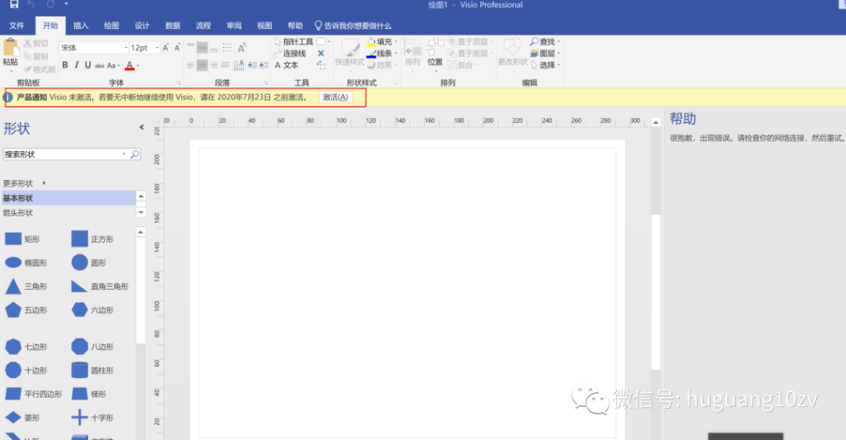Click the Group (组合) icon
846x440 pixels.
(452, 65)
